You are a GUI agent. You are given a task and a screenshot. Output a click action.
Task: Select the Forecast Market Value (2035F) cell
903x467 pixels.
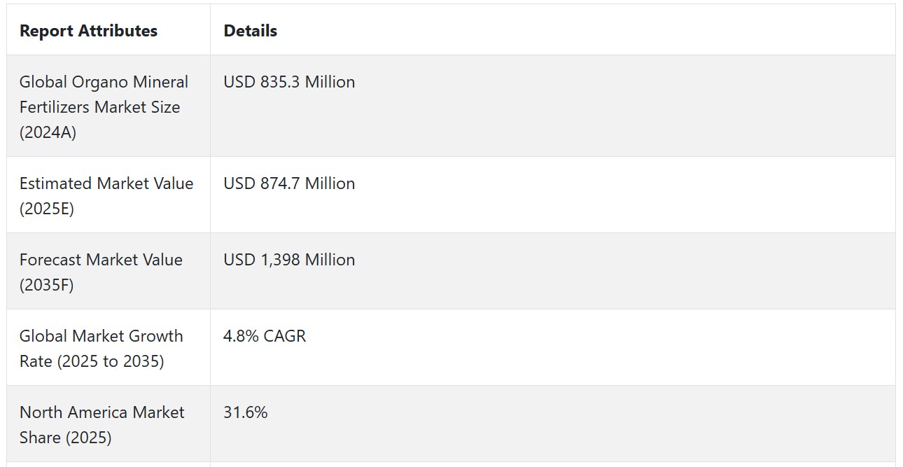pyautogui.click(x=108, y=272)
